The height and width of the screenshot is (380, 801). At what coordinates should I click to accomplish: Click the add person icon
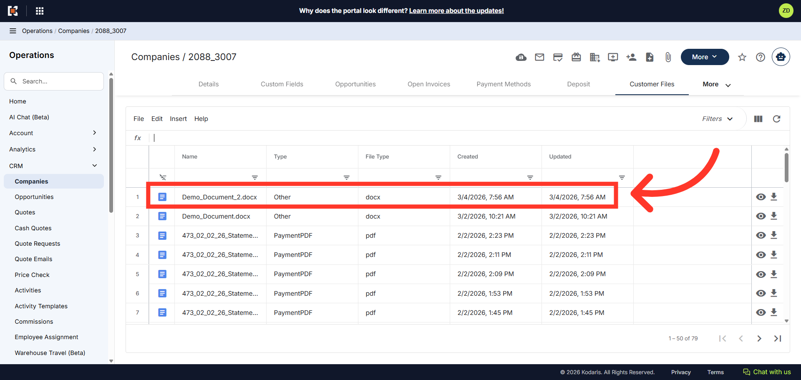(x=631, y=57)
